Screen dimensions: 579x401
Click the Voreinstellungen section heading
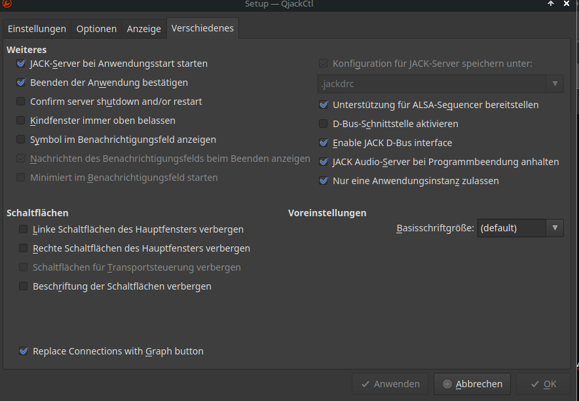[327, 213]
